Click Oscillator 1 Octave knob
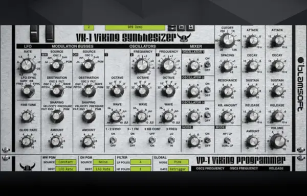Image resolution: width=307 pixels, height=196 pixels. coord(117,91)
